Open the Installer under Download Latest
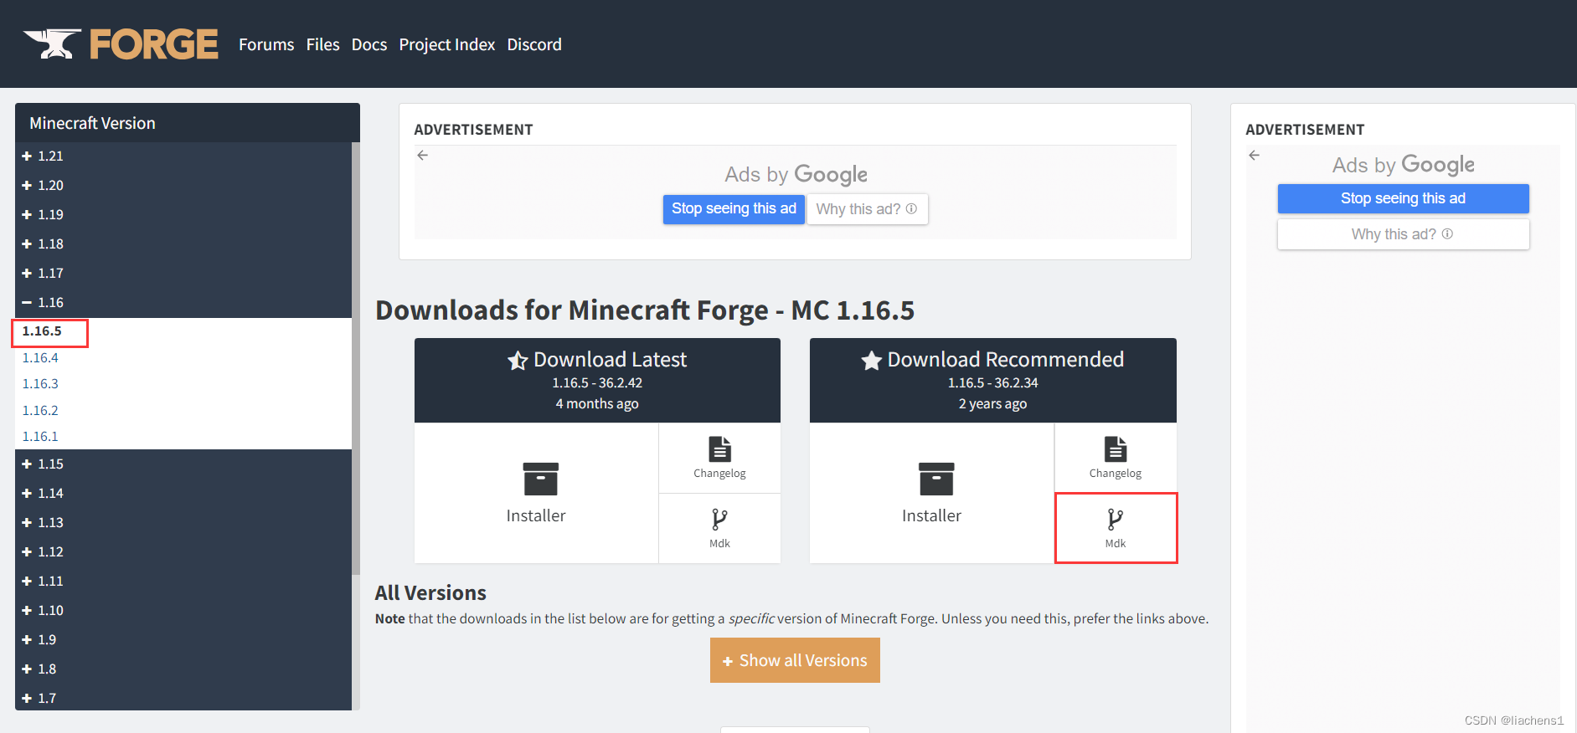The width and height of the screenshot is (1577, 733). [536, 493]
